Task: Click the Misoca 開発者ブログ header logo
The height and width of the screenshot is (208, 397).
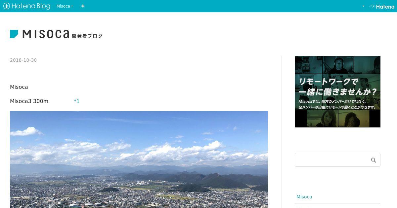Action: pos(56,34)
